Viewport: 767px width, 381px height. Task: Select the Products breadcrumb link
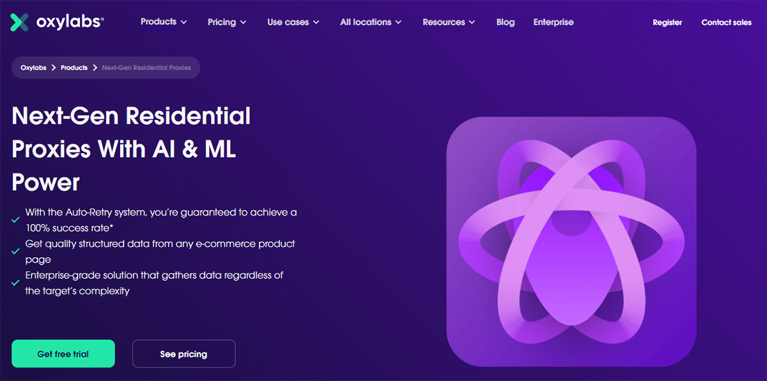[74, 68]
